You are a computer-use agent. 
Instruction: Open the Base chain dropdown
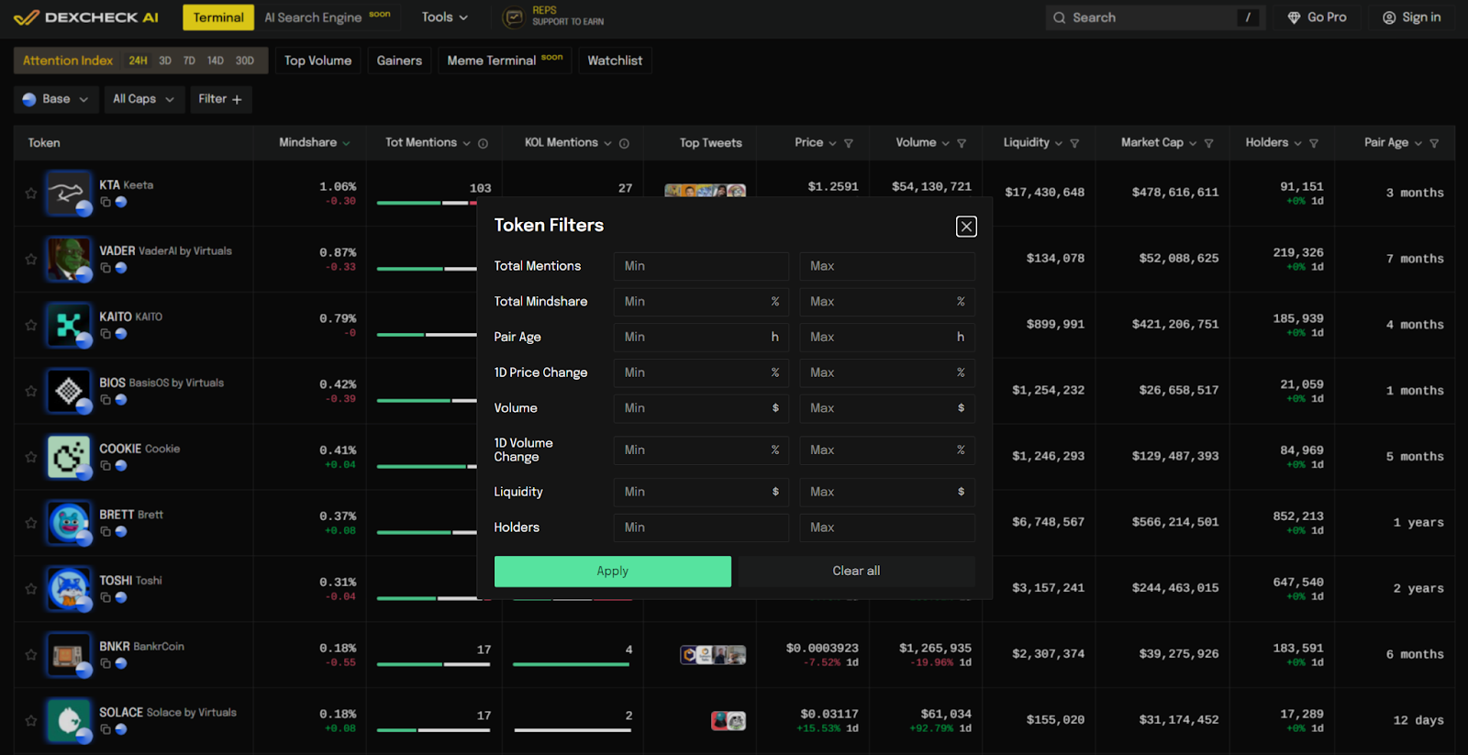55,99
